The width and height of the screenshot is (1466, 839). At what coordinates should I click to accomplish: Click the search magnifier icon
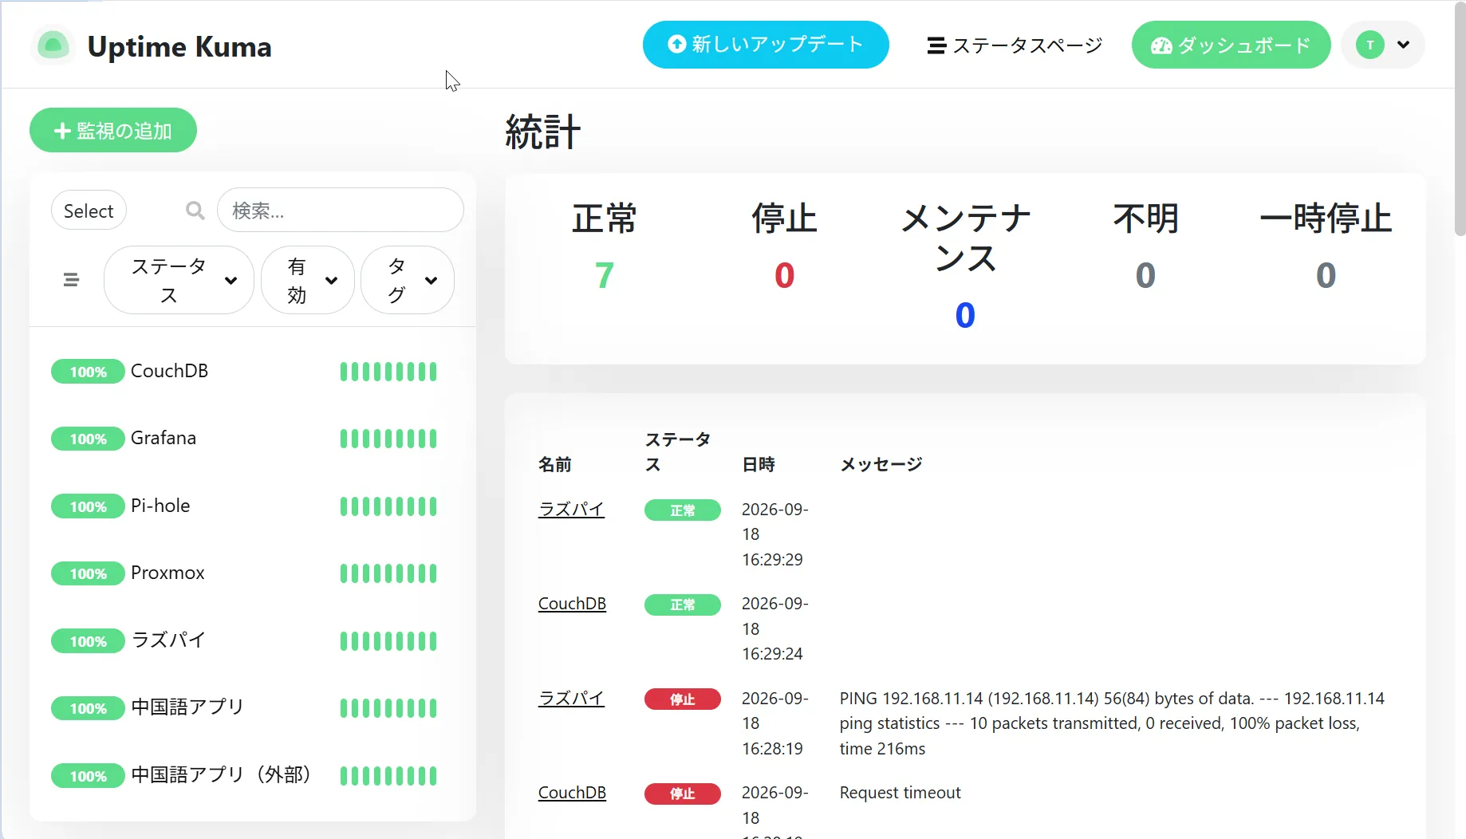(195, 211)
